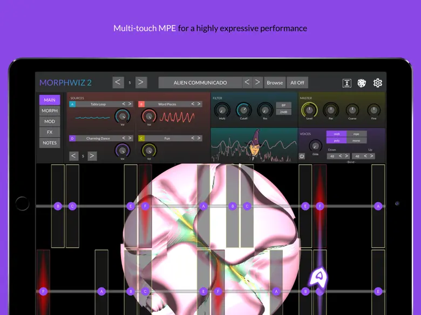The width and height of the screenshot is (421, 315).
Task: Toggle the power icon in Voices section
Action: coord(302,156)
